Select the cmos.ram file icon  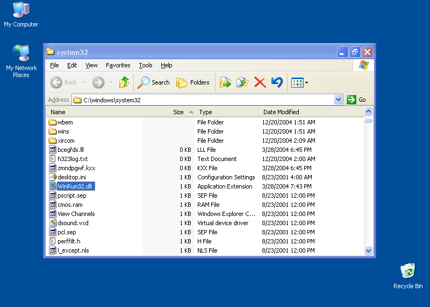(x=52, y=205)
